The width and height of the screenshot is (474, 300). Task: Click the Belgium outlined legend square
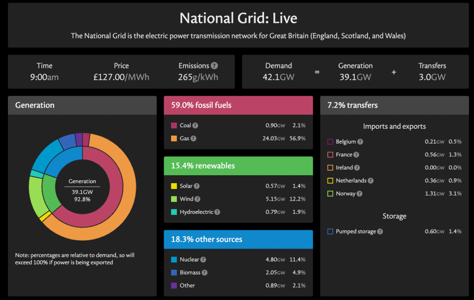click(330, 142)
